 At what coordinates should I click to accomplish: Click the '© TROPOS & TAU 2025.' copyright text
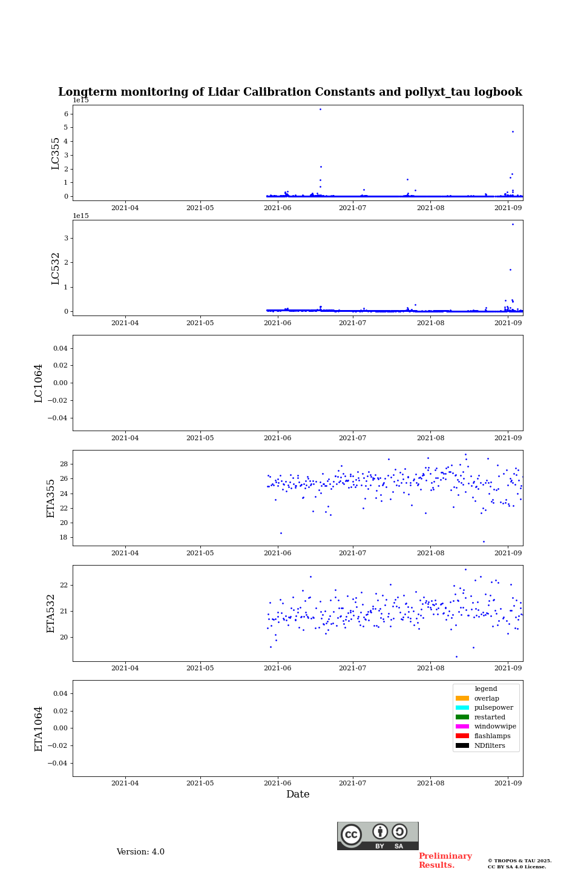[x=520, y=860]
